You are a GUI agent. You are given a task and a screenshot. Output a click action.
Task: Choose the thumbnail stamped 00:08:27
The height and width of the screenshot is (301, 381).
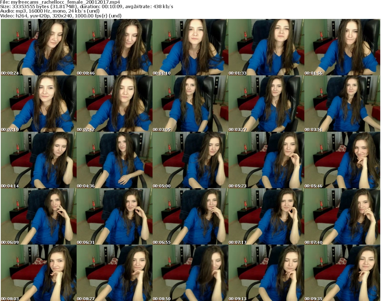[x=115, y=273]
